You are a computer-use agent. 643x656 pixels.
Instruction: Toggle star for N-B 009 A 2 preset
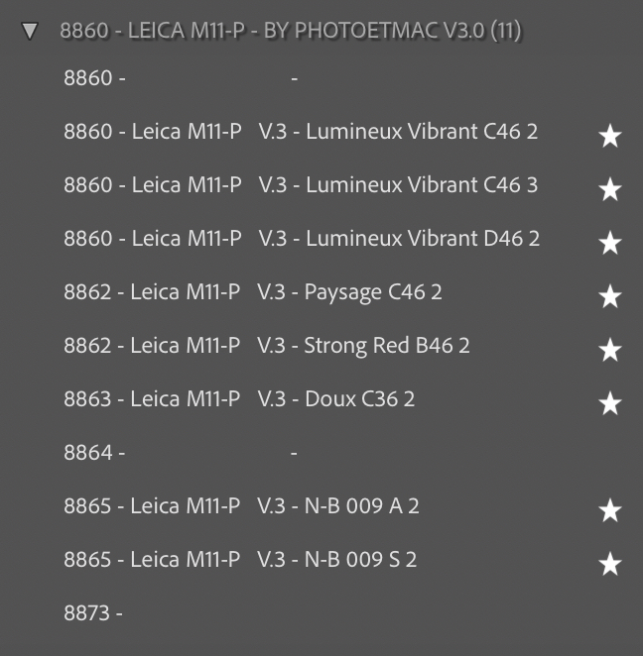tap(610, 510)
